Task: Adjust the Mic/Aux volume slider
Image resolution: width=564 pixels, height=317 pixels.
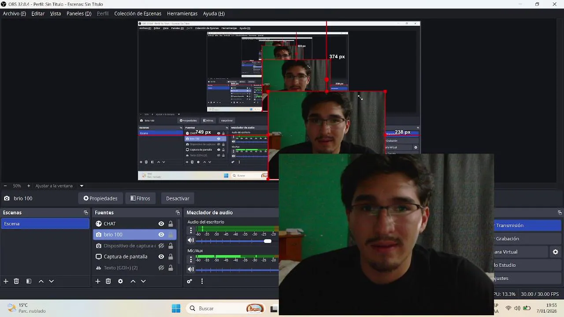Action: 237,269
